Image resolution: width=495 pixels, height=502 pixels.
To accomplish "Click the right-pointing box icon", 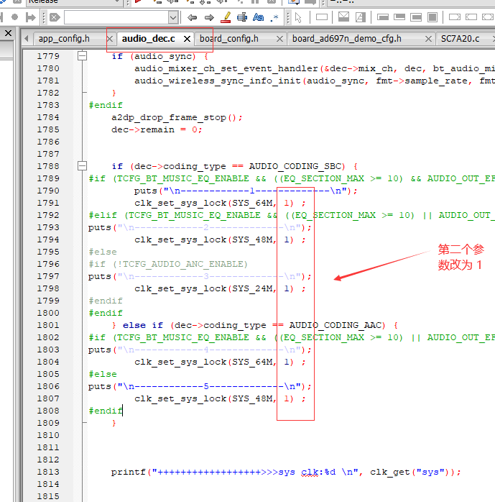I will (x=455, y=17).
